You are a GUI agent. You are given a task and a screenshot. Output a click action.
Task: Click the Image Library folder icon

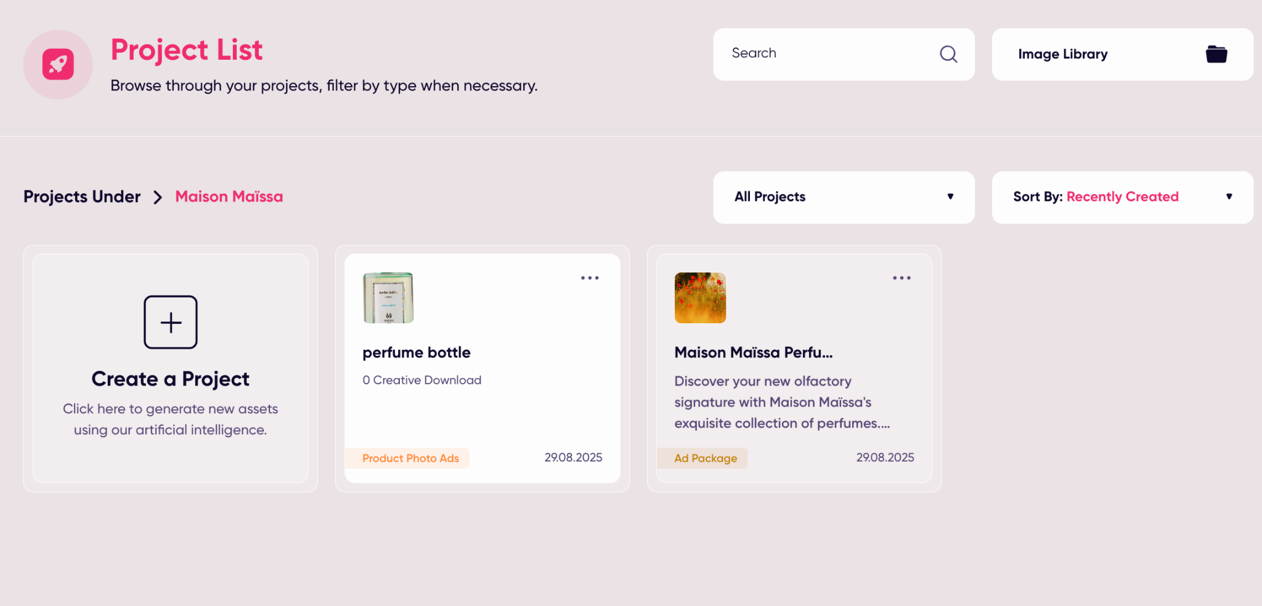tap(1216, 54)
